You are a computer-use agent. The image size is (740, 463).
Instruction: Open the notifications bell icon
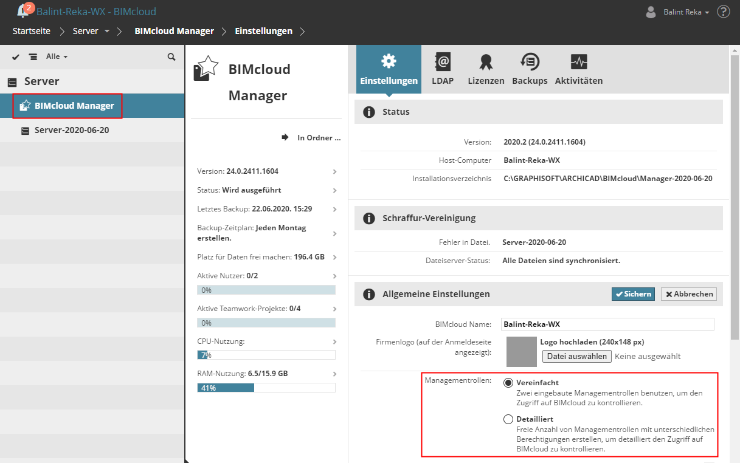[x=24, y=10]
